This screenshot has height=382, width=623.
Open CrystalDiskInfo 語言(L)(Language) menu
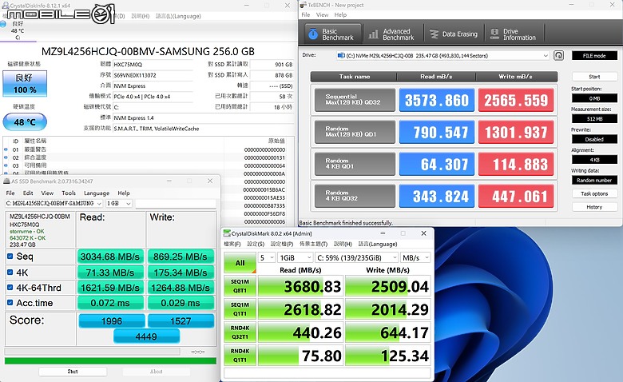coord(178,16)
